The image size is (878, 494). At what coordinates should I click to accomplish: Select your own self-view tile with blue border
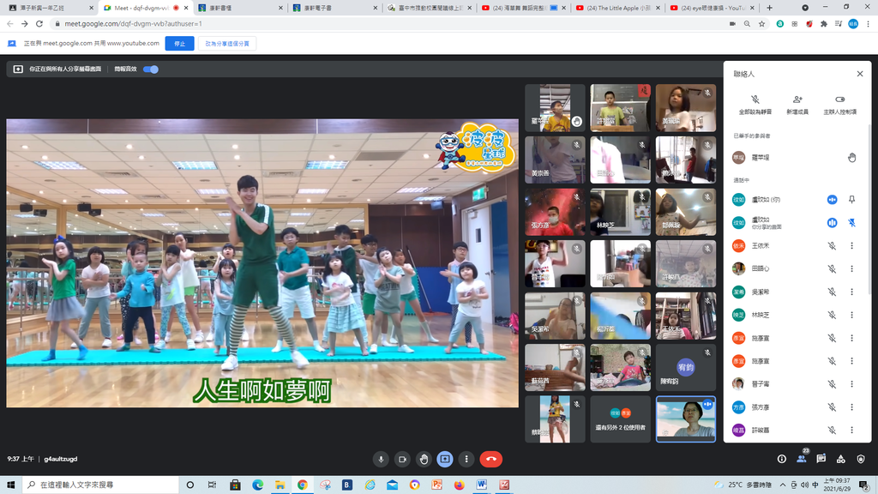(685, 419)
